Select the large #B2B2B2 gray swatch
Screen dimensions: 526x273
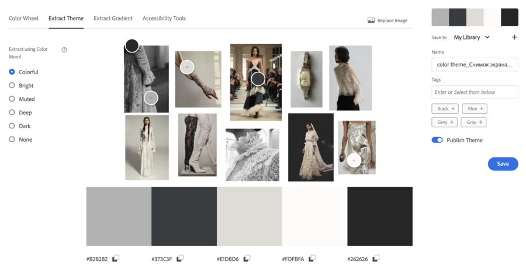click(x=119, y=216)
